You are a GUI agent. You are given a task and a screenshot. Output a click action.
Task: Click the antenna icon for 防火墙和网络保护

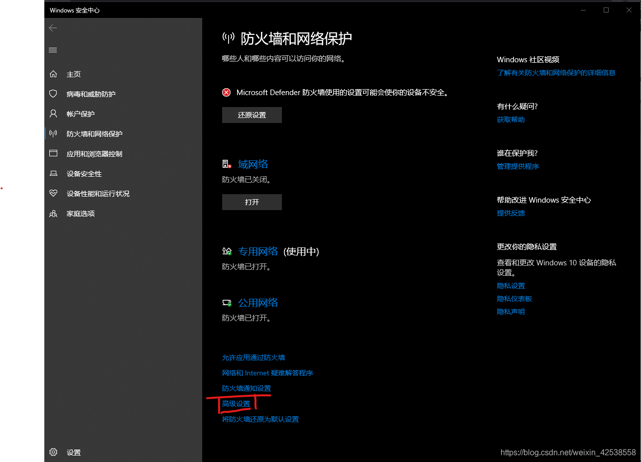click(53, 134)
